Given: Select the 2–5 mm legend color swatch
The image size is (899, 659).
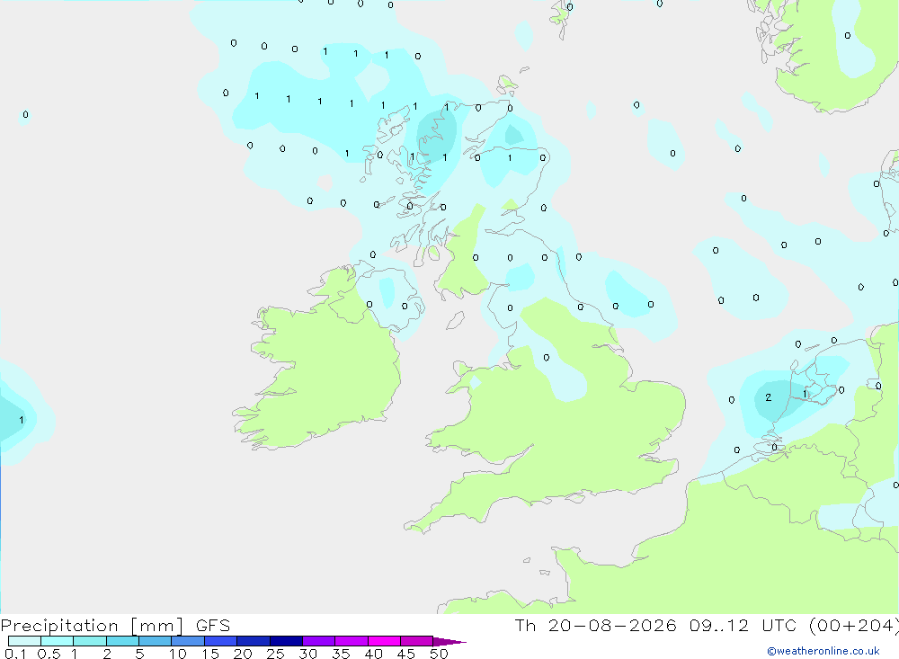Looking at the screenshot, I should click(x=122, y=641).
